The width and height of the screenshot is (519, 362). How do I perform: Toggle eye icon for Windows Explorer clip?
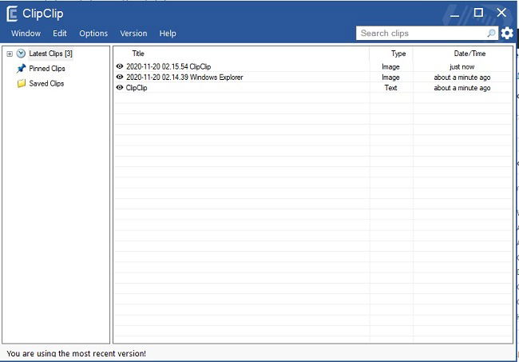tap(120, 77)
